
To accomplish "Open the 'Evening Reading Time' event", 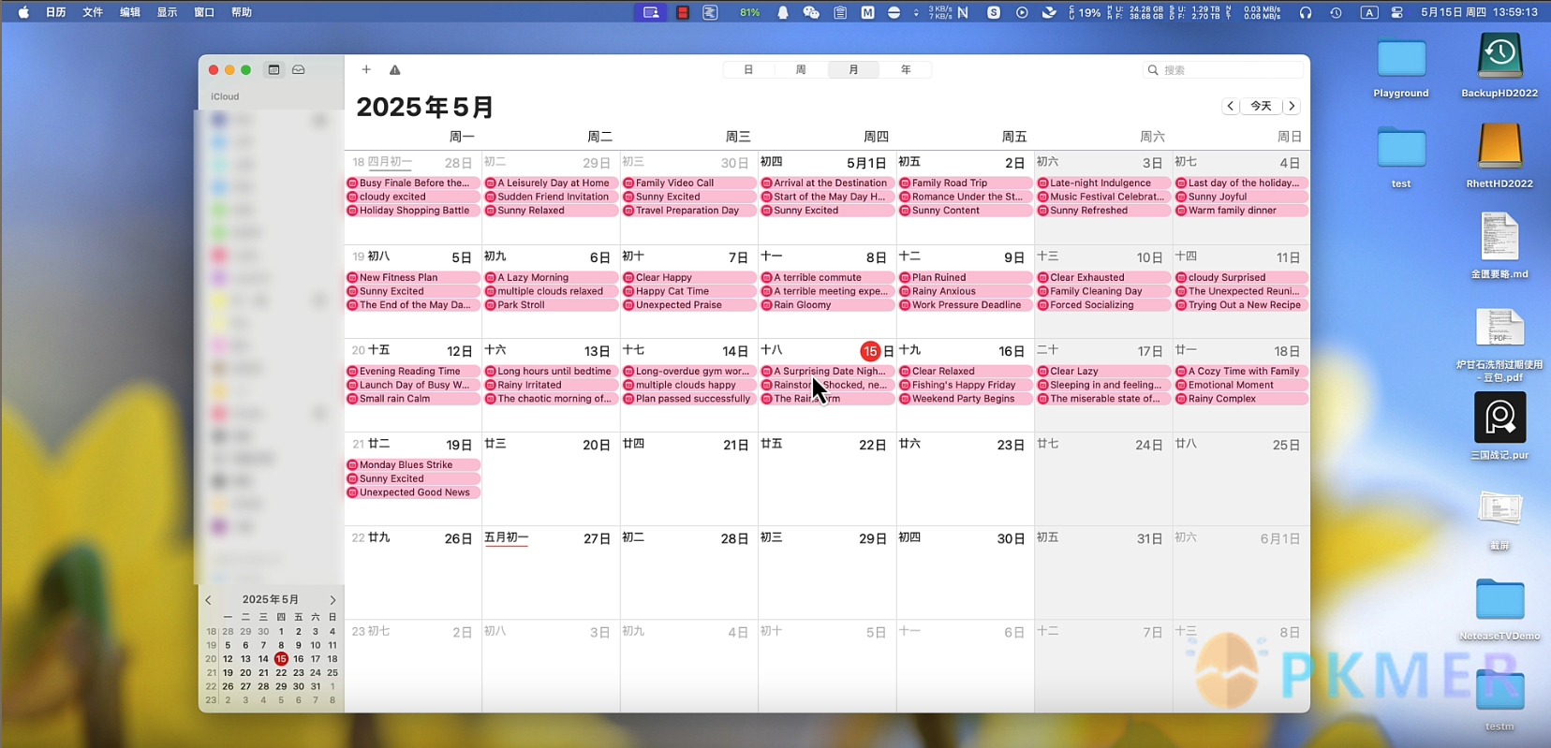I will pos(413,372).
